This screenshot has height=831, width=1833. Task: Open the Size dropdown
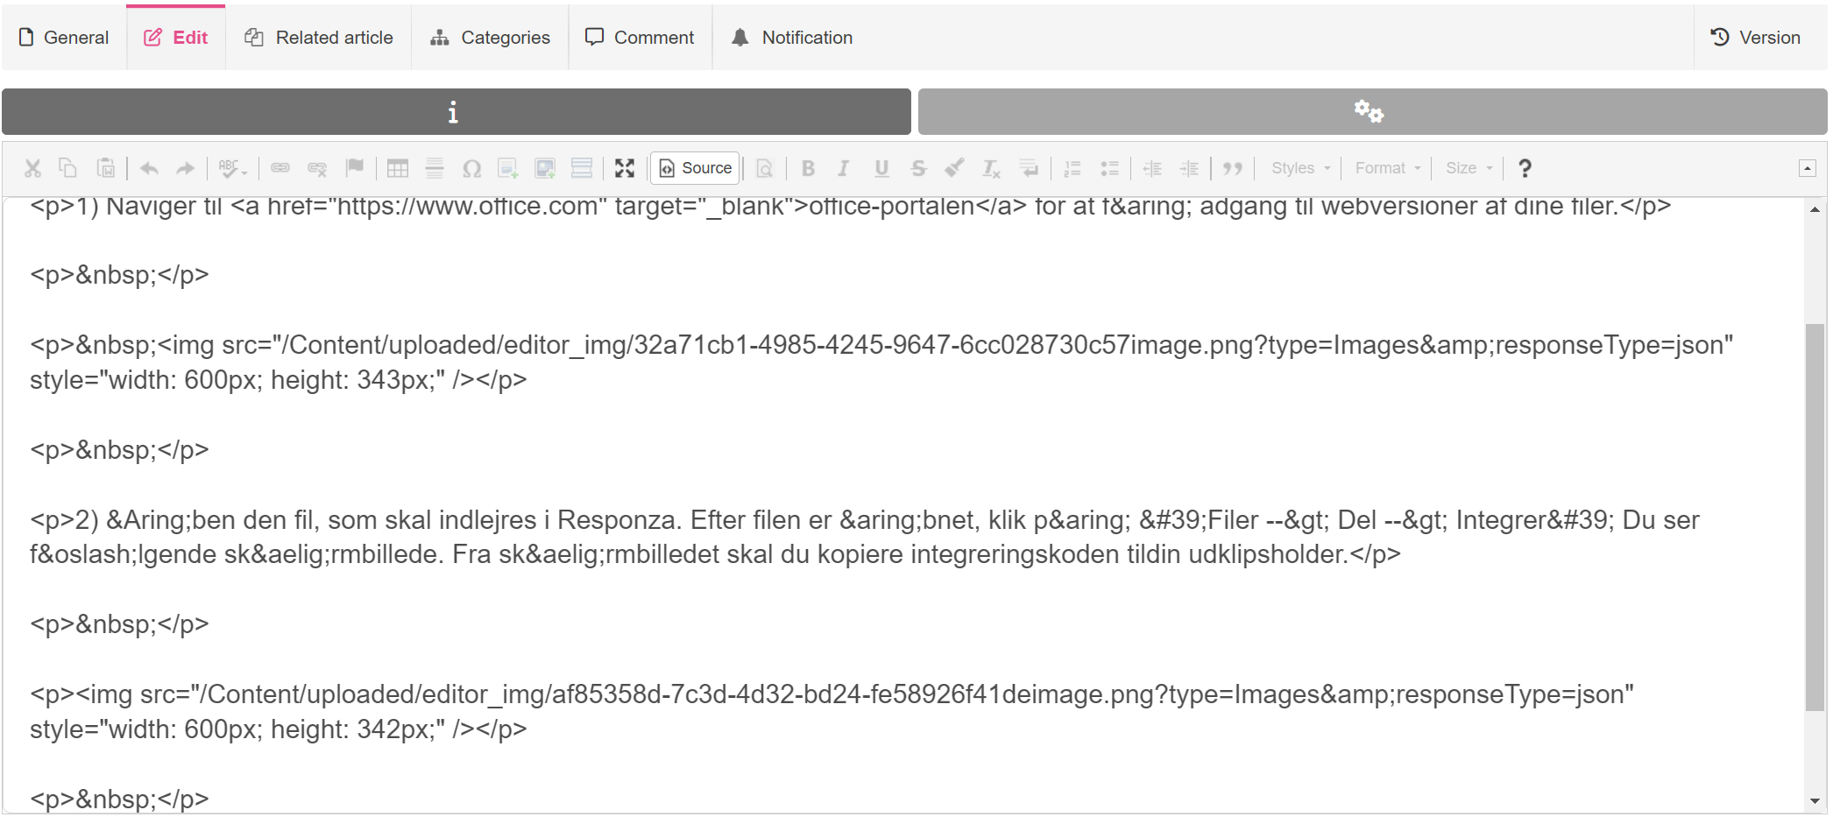1469,168
